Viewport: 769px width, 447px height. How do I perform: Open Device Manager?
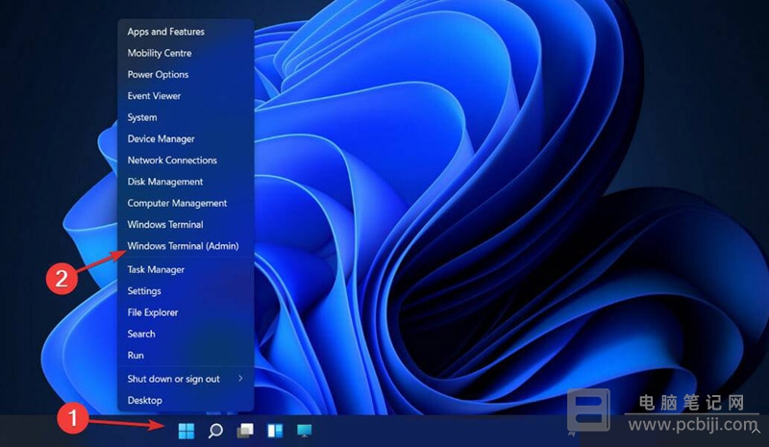[161, 138]
